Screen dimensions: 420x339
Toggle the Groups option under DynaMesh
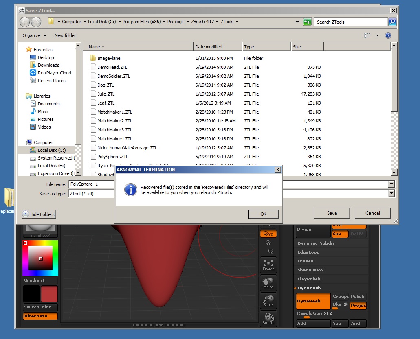pos(341,296)
